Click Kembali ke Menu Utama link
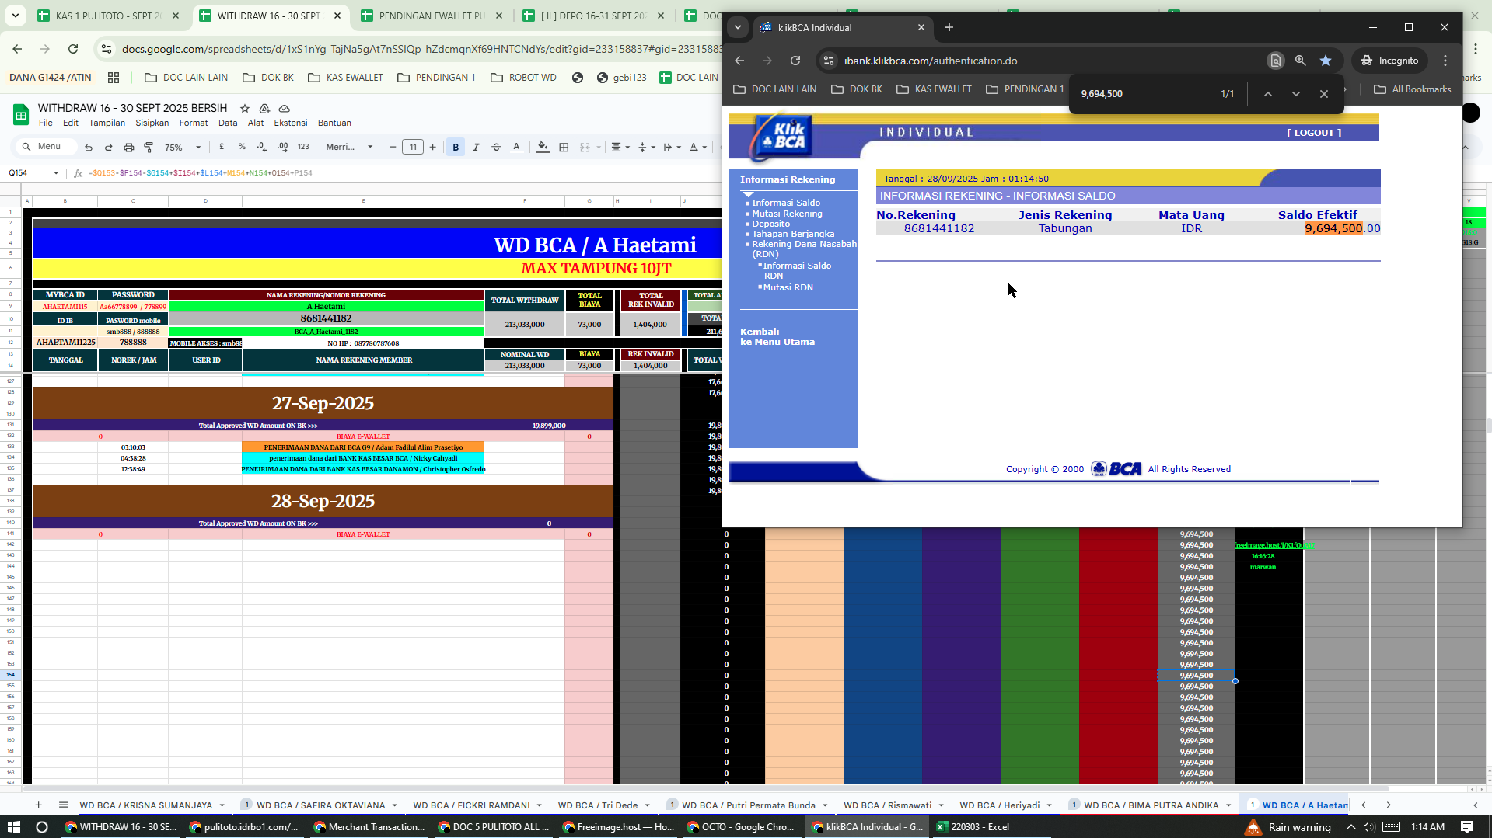Screen dimensions: 1492x838 pyautogui.click(x=777, y=336)
